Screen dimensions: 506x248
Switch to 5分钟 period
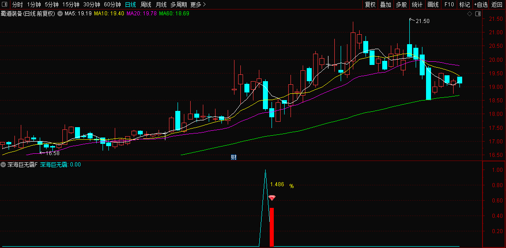(52, 5)
